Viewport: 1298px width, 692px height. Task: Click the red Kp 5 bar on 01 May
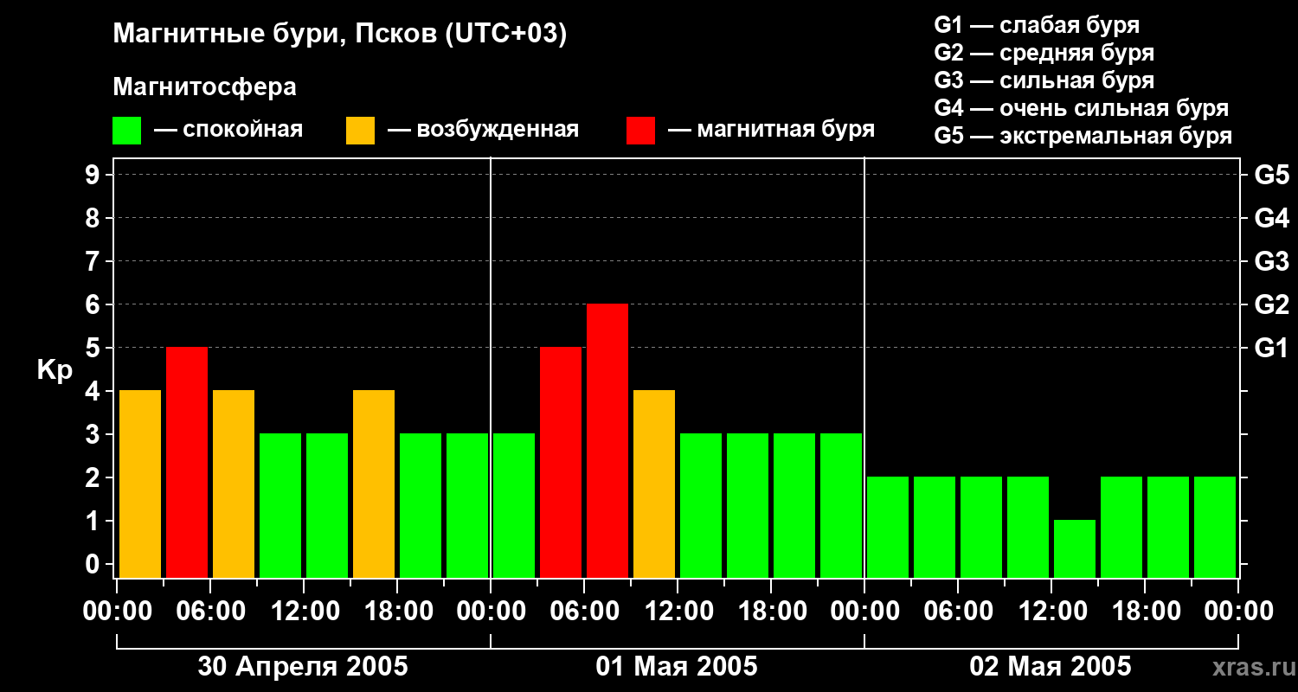tap(561, 462)
